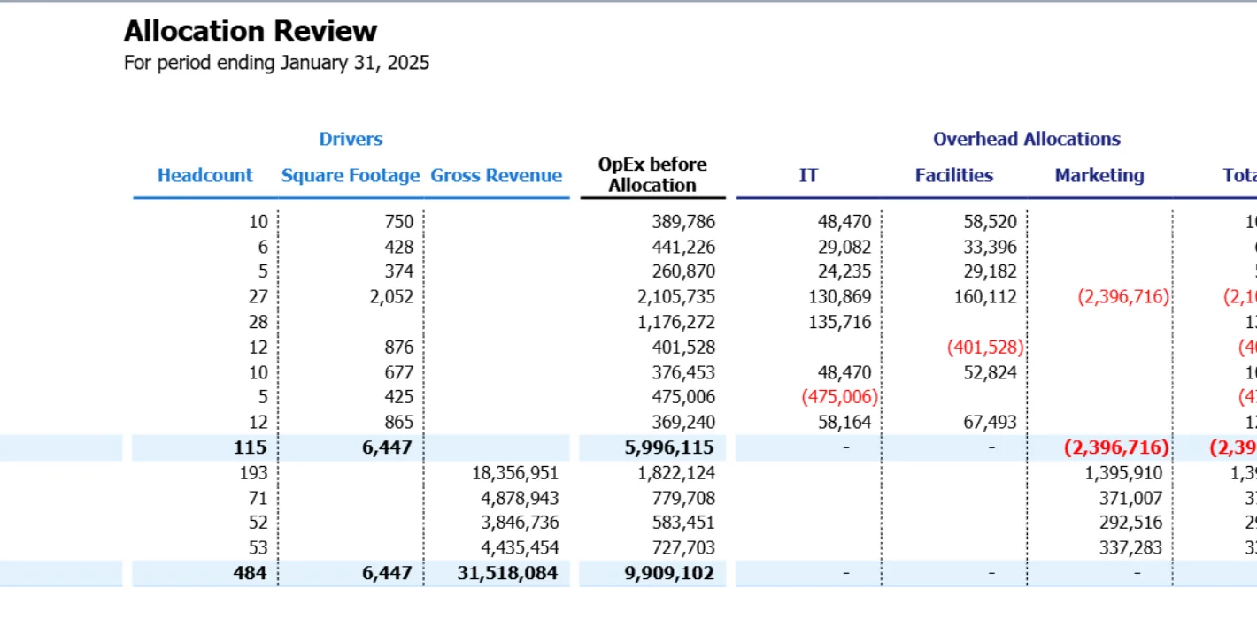This screenshot has height=619, width=1257.
Task: Select square footage value 425
Action: tap(398, 397)
